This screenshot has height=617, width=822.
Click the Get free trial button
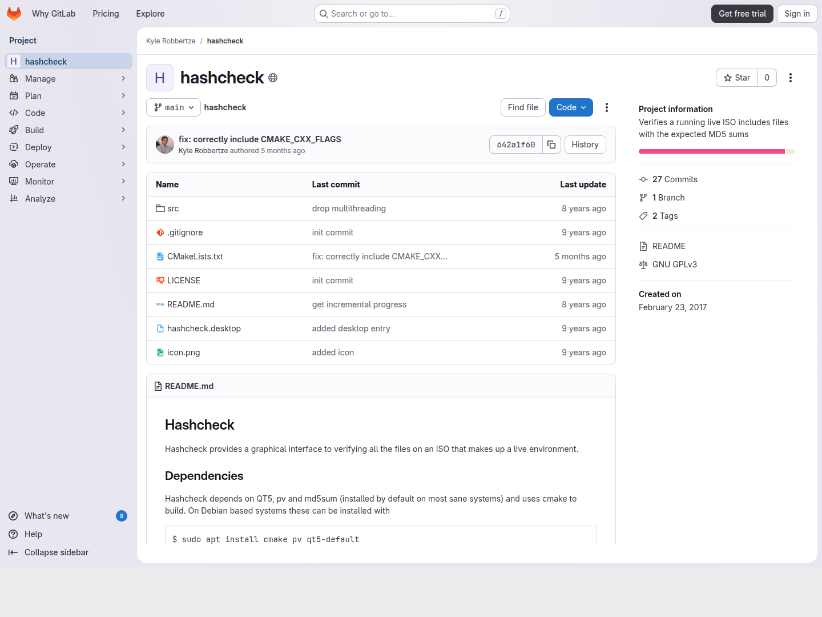point(742,14)
